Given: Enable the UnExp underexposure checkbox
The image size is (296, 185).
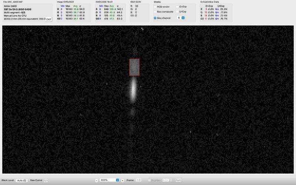Looking at the screenshot, I should (177, 12).
